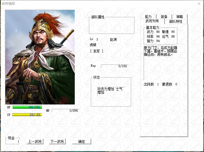This screenshot has width=204, height=152.
Task: Open the 武将列传 tab
Action: click(x=152, y=21)
